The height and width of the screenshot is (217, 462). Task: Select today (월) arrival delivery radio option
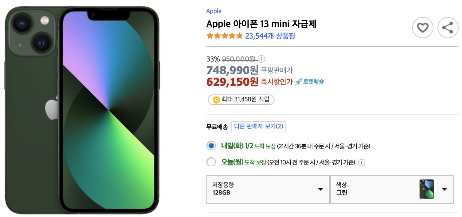[211, 162]
